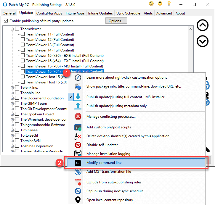Select the TortoiseSVN tree row

(x=31, y=141)
